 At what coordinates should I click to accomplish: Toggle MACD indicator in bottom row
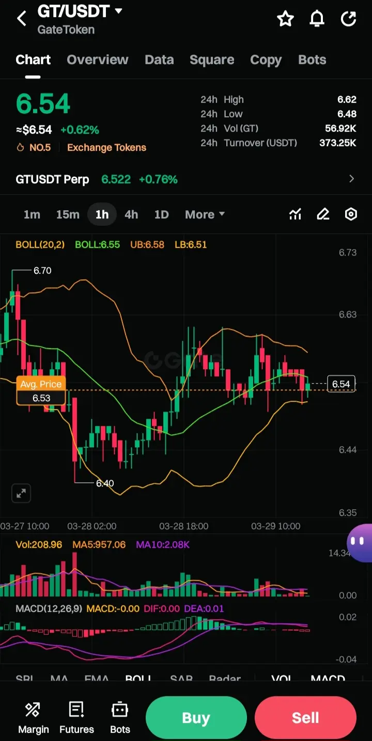pyautogui.click(x=328, y=679)
